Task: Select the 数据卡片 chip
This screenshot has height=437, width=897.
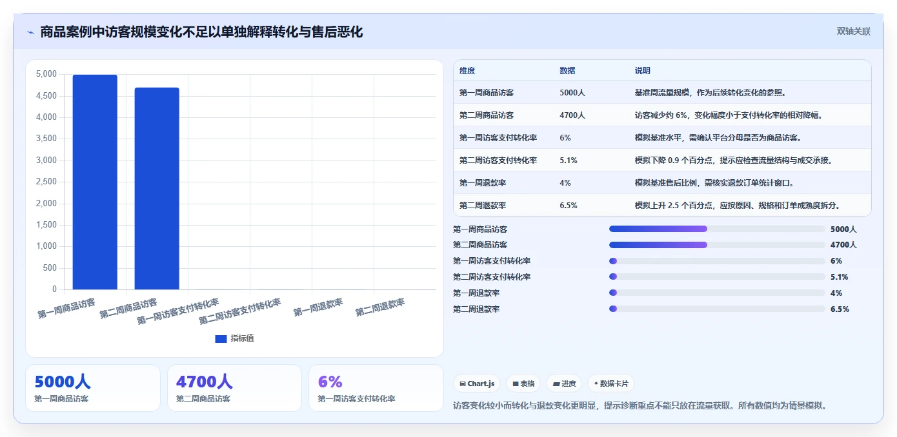Action: coord(611,384)
